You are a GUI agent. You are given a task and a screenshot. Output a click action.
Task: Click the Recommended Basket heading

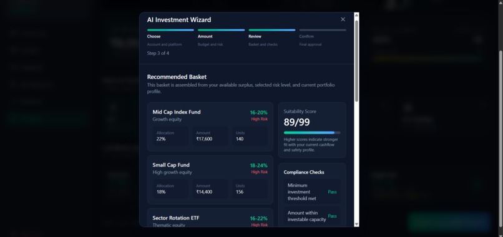click(x=177, y=77)
